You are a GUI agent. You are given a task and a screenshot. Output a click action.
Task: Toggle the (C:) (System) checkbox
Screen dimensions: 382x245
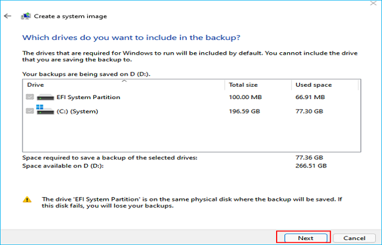[x=29, y=111]
